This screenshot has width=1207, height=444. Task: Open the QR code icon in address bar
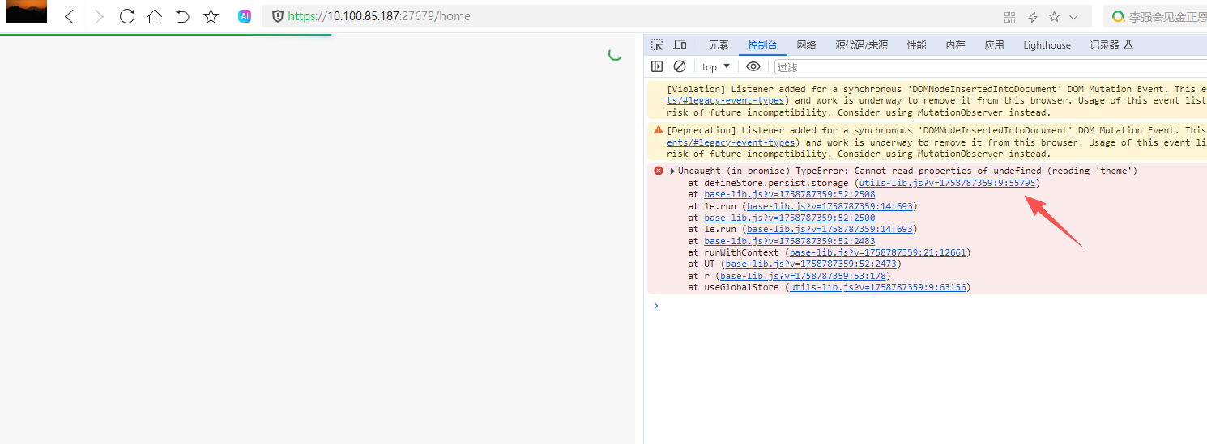[1009, 17]
